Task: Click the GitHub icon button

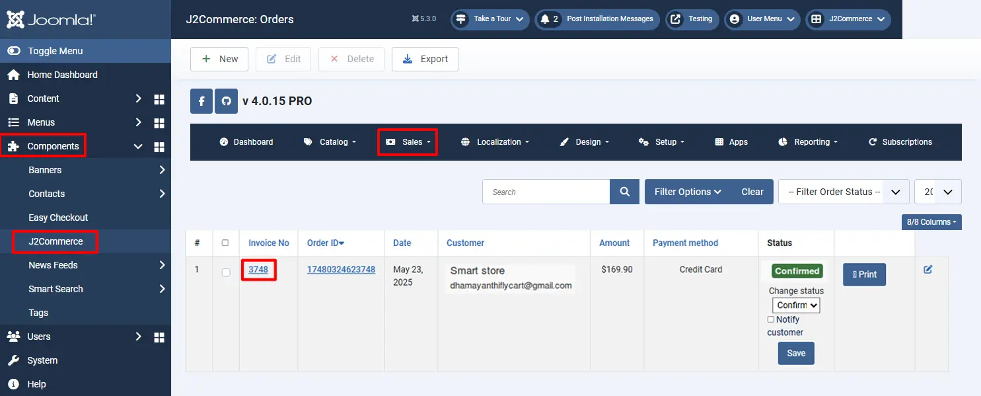Action: pos(226,101)
